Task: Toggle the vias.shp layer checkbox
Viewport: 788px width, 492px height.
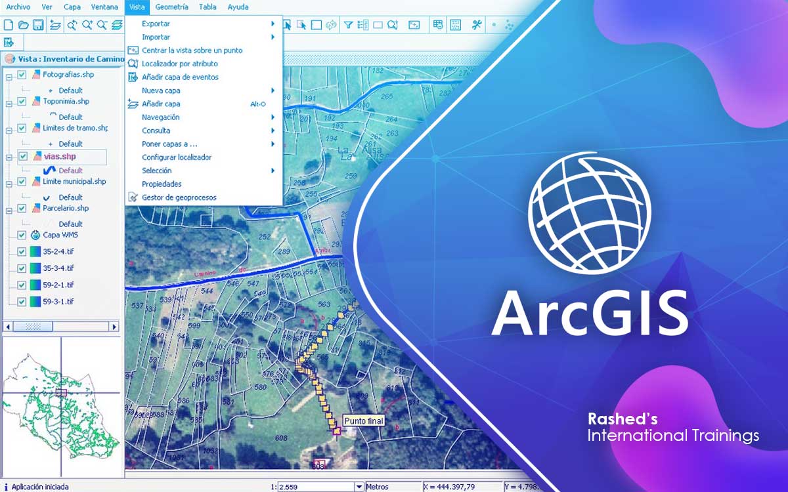Action: coord(22,157)
